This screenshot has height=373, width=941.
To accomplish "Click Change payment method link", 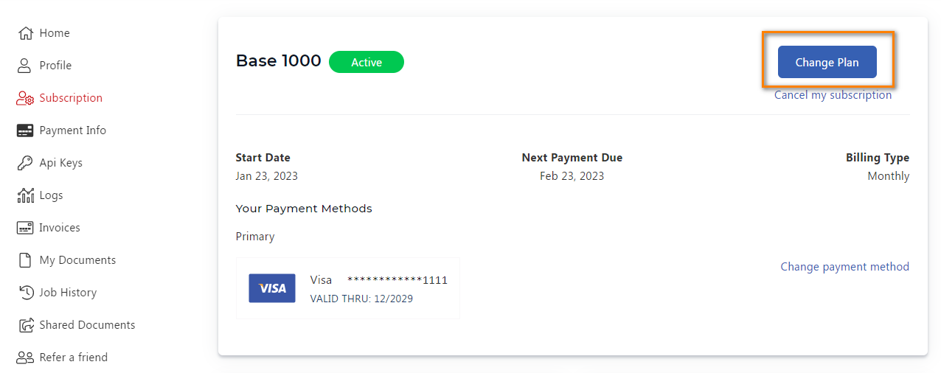I will [x=845, y=267].
